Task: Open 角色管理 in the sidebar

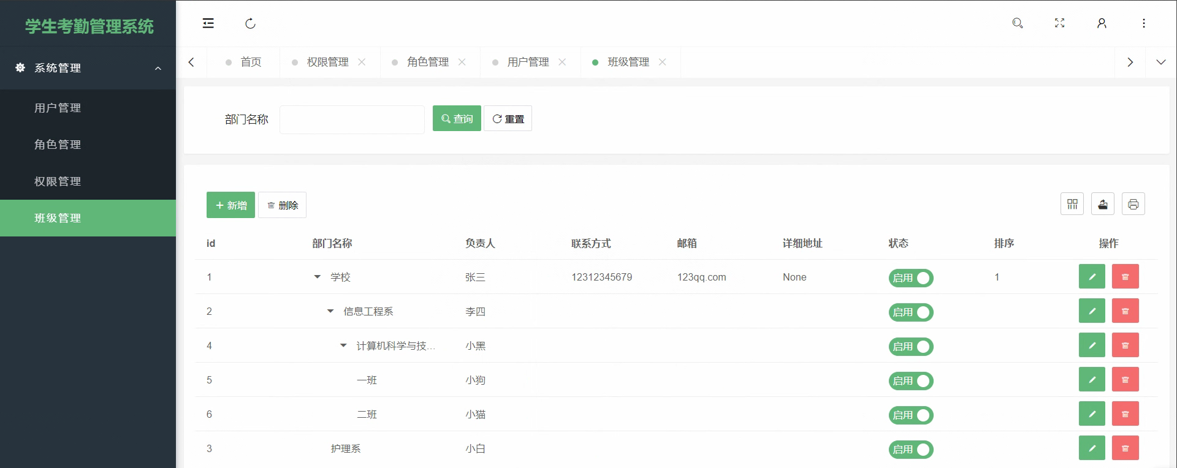Action: coord(58,145)
